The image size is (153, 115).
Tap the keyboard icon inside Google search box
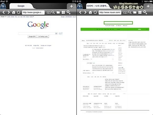pyautogui.click(x=56, y=33)
